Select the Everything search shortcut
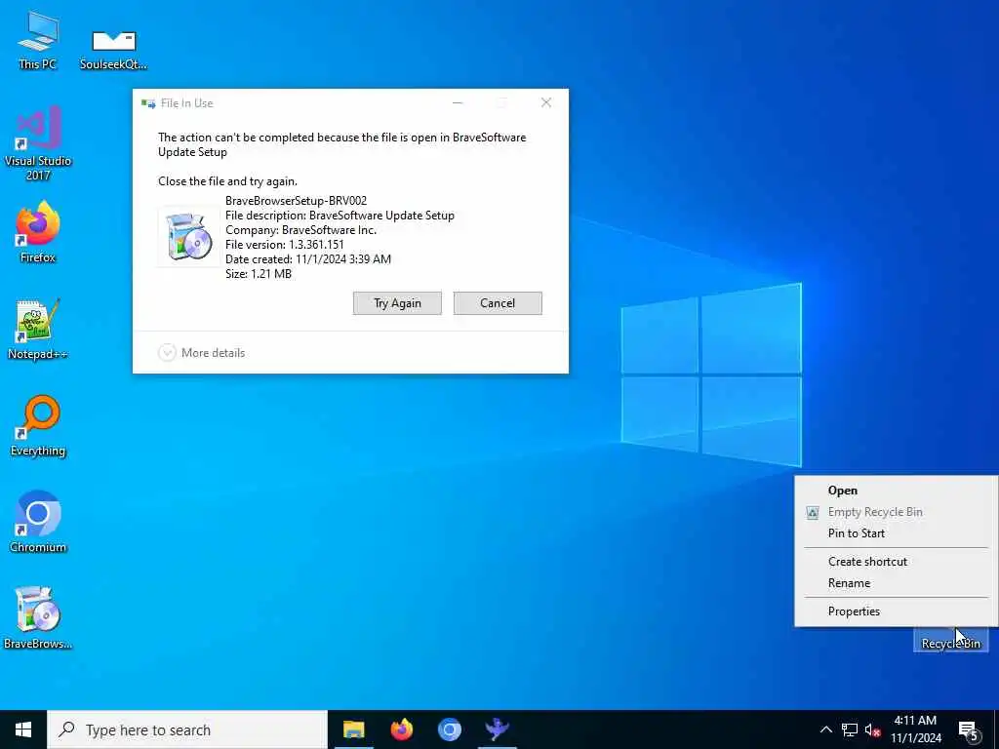This screenshot has width=999, height=749. 38,426
